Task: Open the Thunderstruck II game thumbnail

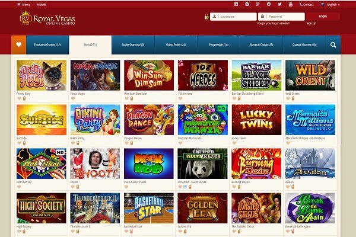Action: point(95,208)
